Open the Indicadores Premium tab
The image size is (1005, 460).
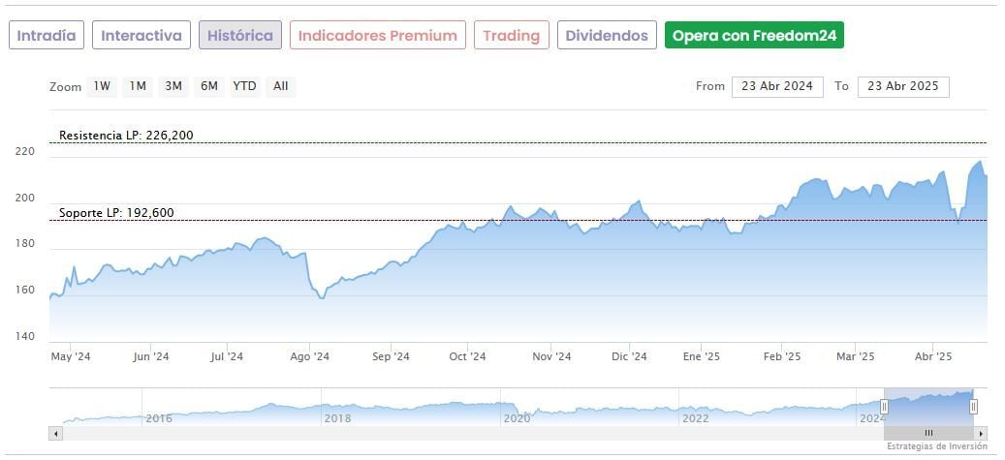pyautogui.click(x=377, y=36)
